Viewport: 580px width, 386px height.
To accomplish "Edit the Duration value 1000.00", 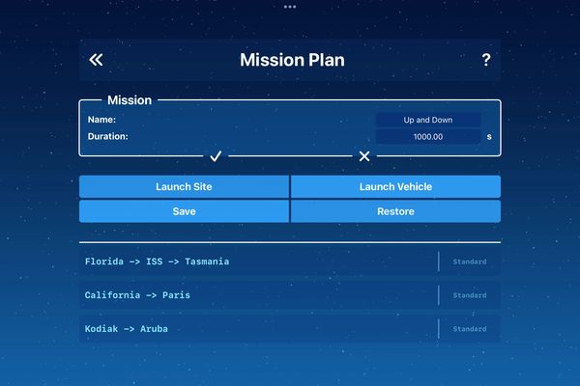I will pyautogui.click(x=428, y=137).
